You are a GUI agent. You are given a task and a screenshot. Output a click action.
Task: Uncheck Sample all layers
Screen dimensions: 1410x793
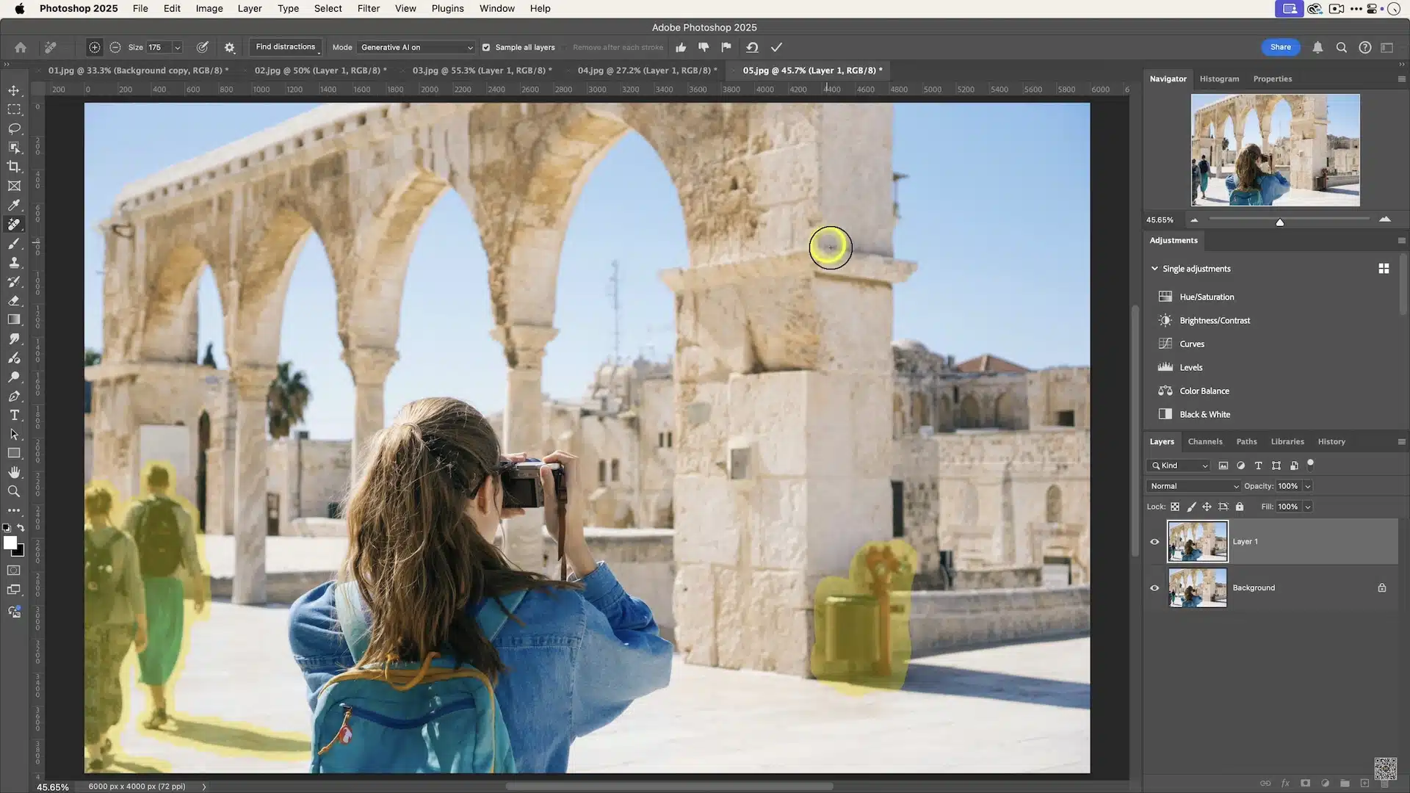pyautogui.click(x=486, y=47)
